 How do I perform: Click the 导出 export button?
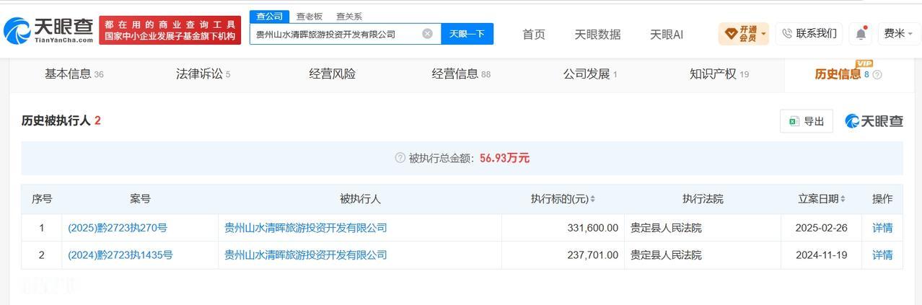807,121
